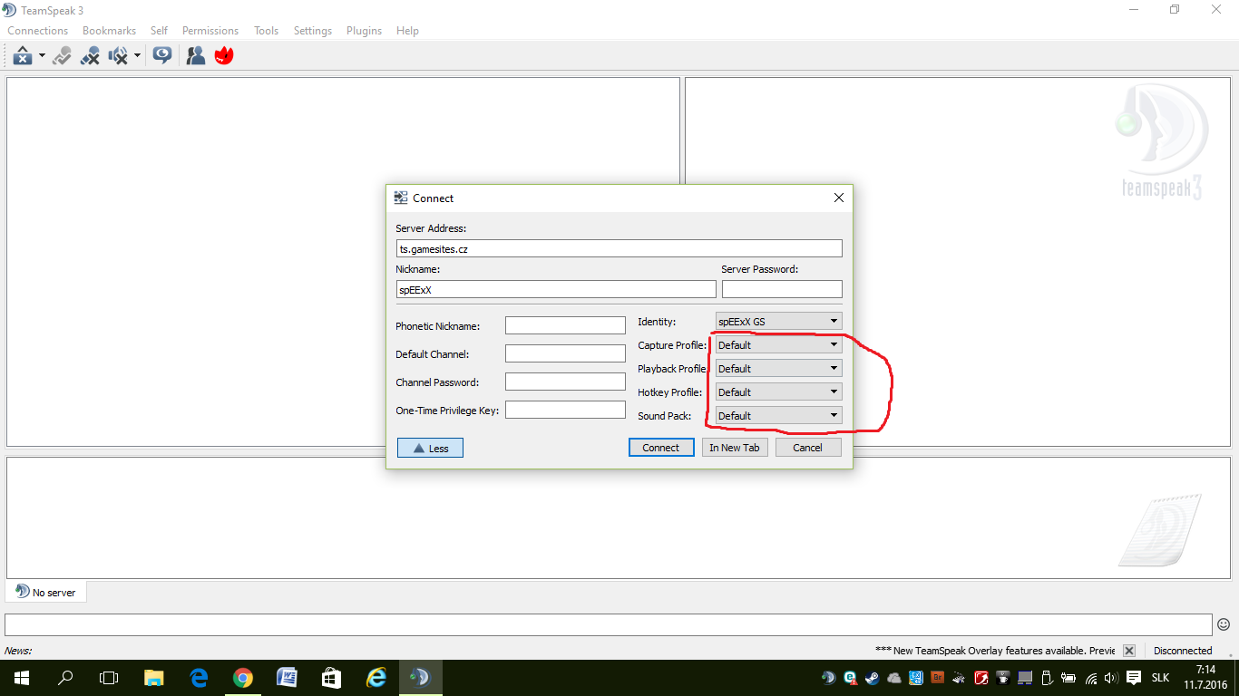The height and width of the screenshot is (696, 1239).
Task: Close the Connect dialog with X
Action: (839, 198)
